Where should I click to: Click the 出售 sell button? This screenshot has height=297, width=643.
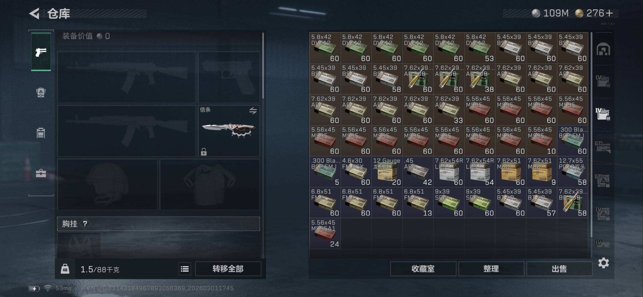coord(559,269)
